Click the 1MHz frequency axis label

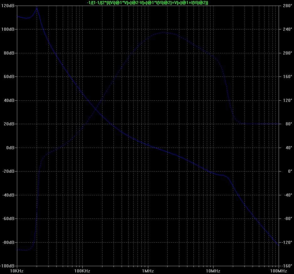point(148,271)
